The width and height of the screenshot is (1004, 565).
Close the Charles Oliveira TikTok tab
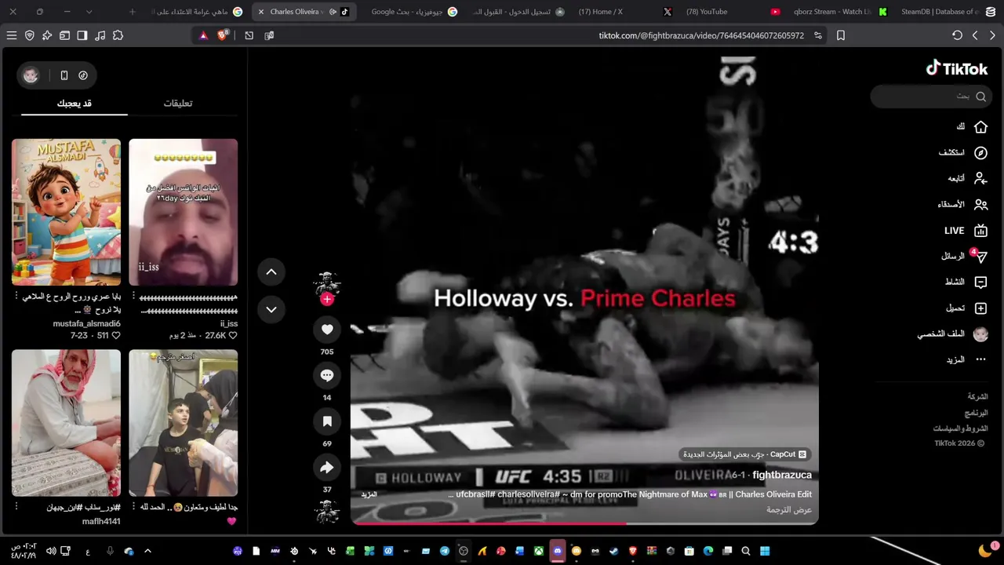261,12
